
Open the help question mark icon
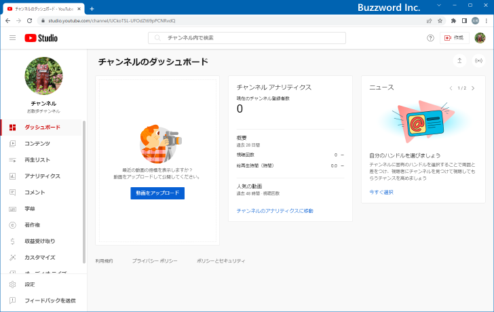430,38
